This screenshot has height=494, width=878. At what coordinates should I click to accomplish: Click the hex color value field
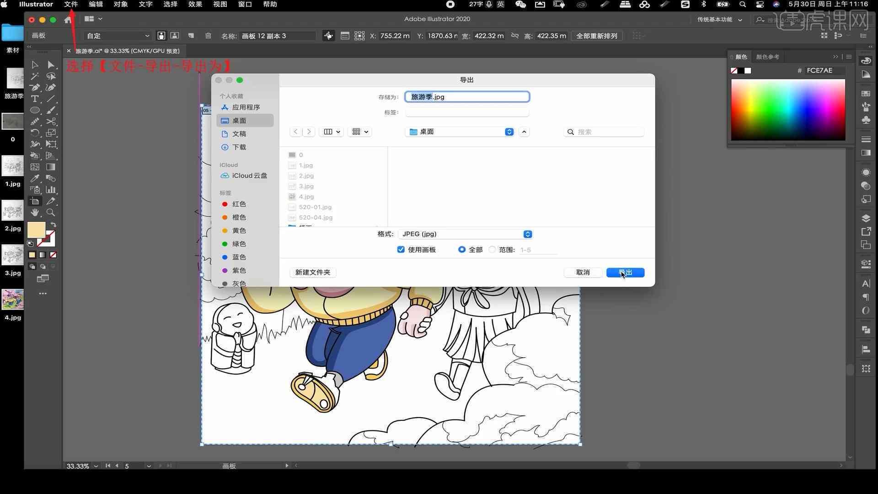[824, 70]
